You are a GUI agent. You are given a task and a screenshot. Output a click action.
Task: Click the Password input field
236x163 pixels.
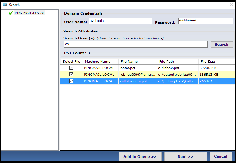(206, 21)
